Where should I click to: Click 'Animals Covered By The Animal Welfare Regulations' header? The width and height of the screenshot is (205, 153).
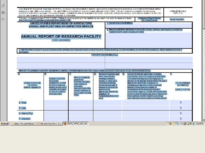32,85
